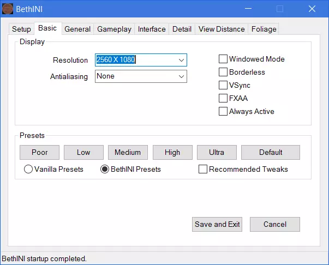Apply the Poor preset

[x=39, y=153]
